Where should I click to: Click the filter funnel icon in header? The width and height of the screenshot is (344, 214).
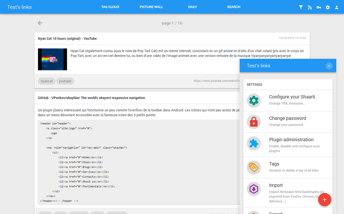(301, 7)
